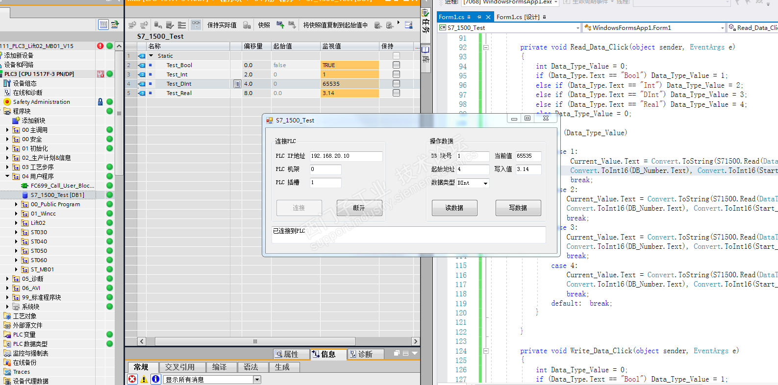778x385 pixels.
Task: Click the icon beside Test_DInt offset cell
Action: pyautogui.click(x=237, y=84)
